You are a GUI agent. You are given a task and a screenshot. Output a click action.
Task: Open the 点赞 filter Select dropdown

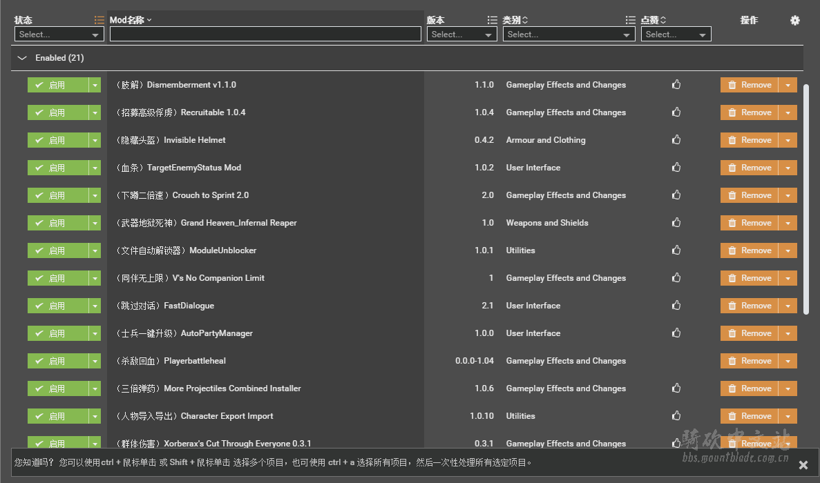(x=676, y=34)
